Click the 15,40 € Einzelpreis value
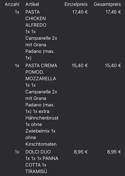This screenshot has height=176, width=125. pyautogui.click(x=80, y=66)
